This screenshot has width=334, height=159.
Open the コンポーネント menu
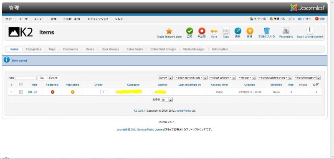coord(72,19)
